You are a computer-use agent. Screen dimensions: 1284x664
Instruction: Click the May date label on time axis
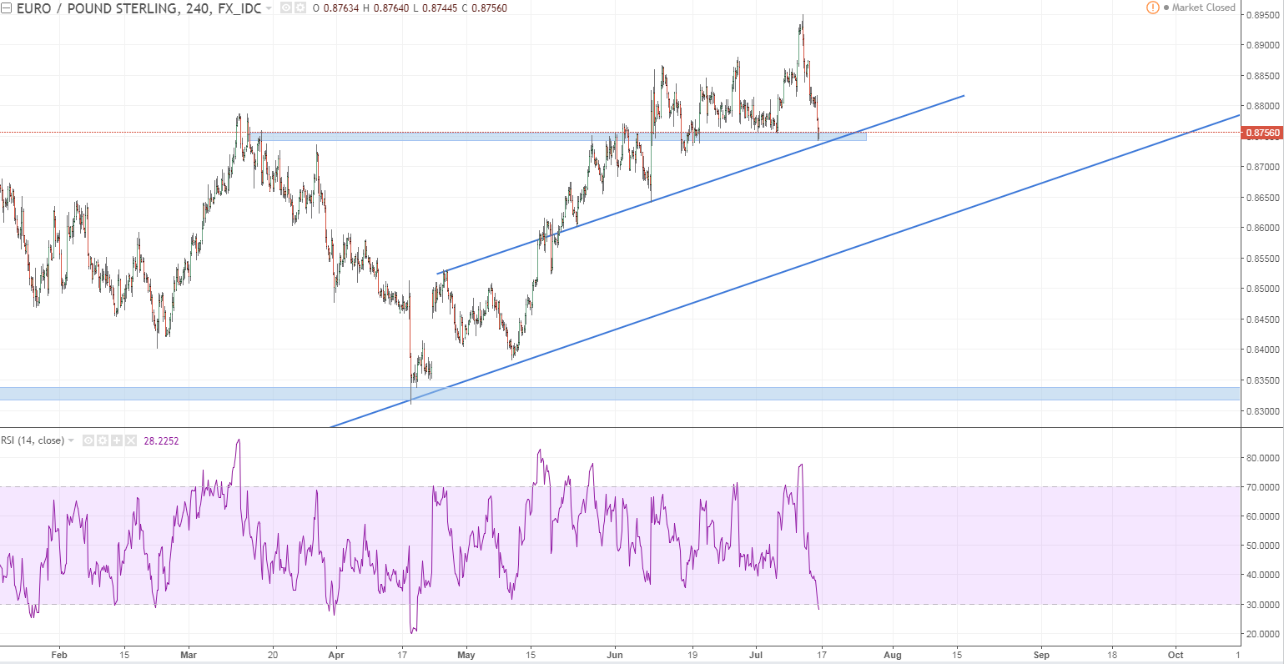(x=466, y=656)
